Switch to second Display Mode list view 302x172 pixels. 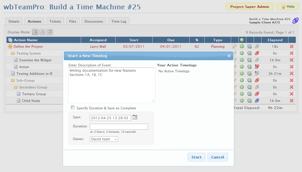pos(43,32)
